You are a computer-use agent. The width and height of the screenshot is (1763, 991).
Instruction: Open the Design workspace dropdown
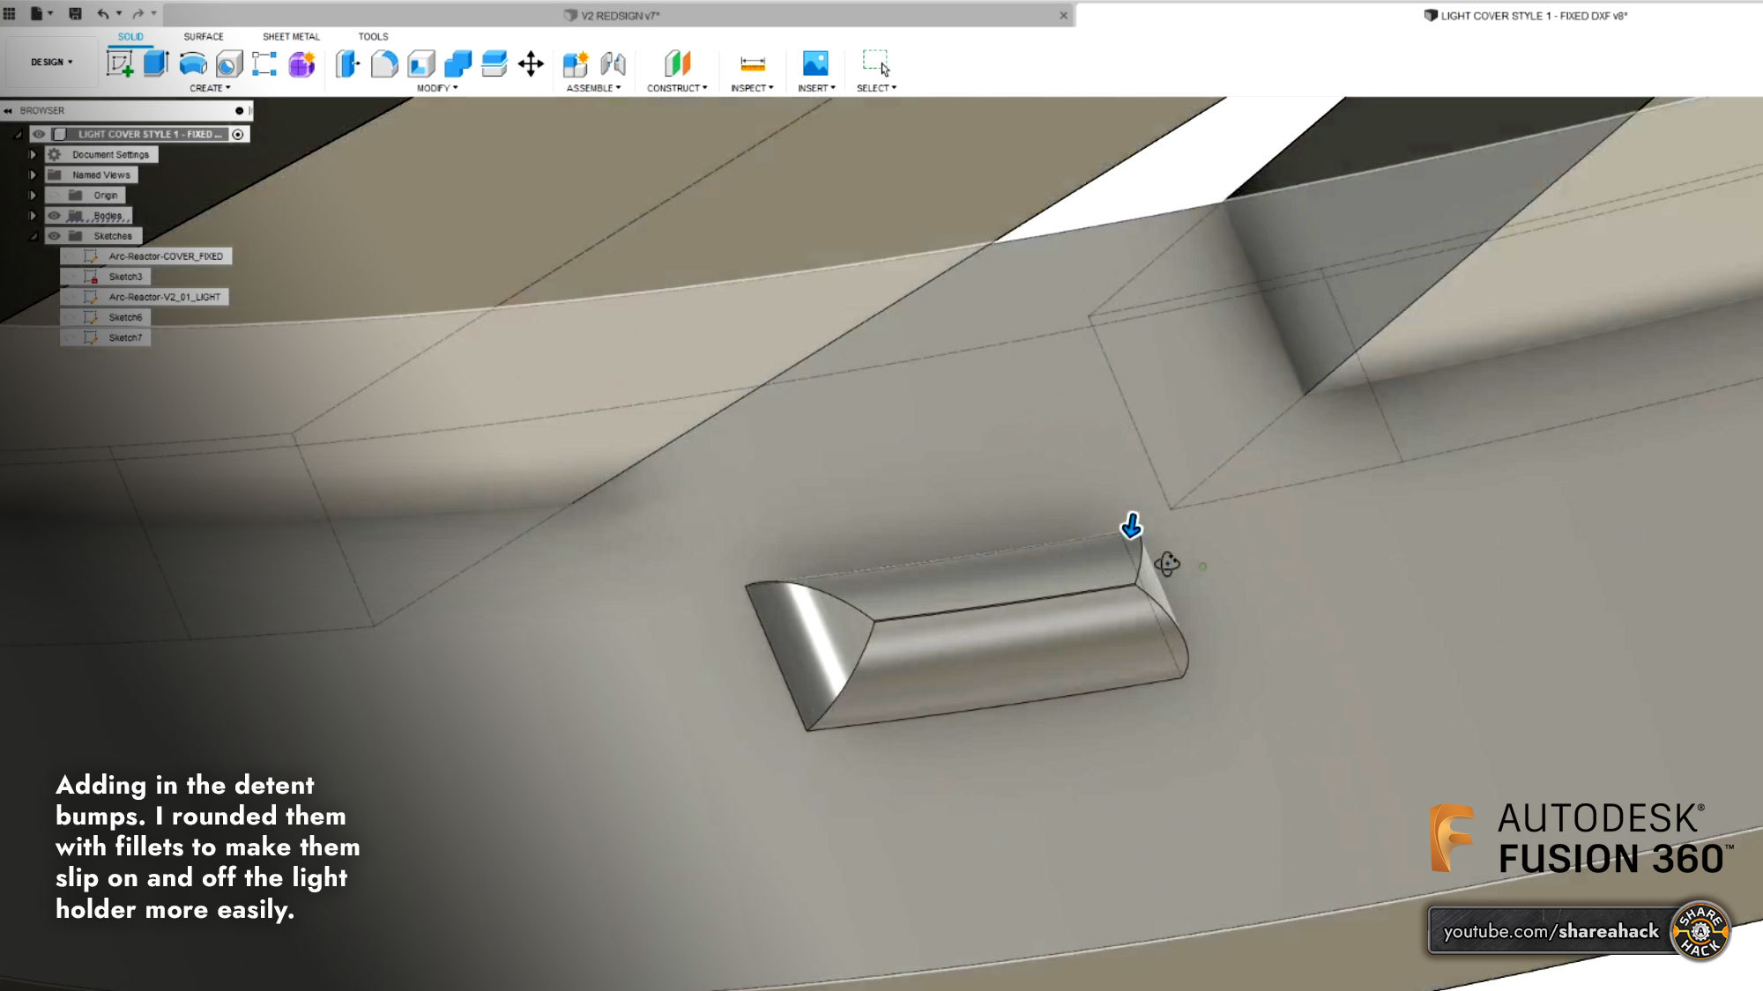(x=51, y=62)
